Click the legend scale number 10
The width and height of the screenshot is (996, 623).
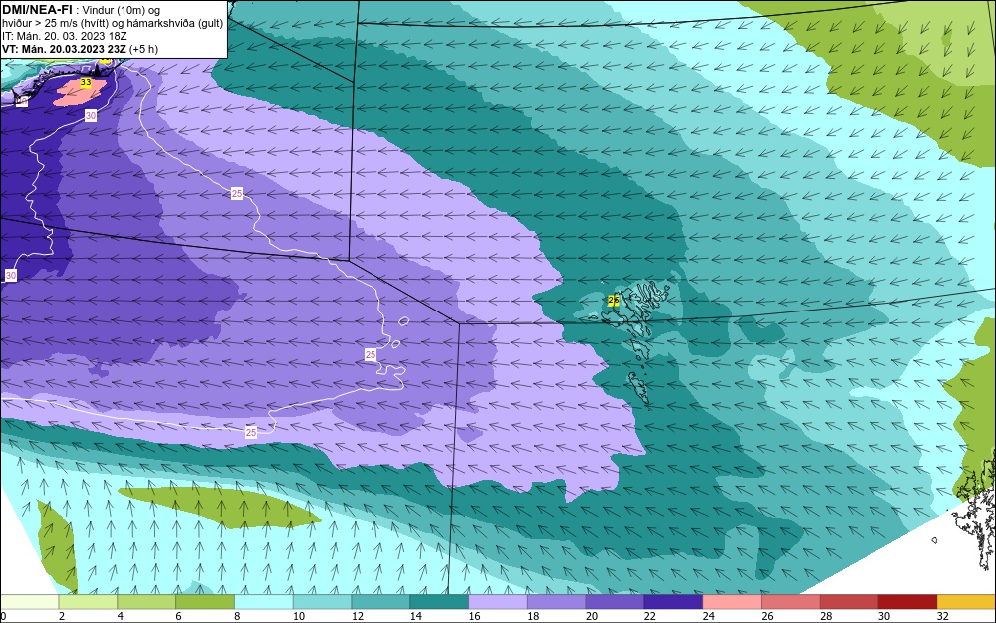pos(299,616)
